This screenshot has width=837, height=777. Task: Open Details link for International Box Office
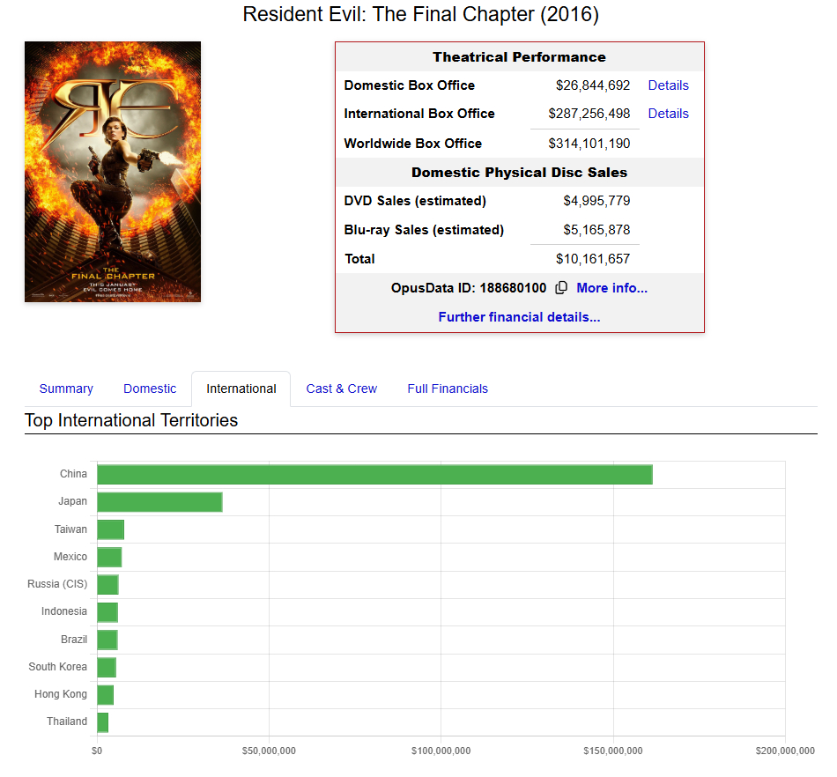click(669, 114)
